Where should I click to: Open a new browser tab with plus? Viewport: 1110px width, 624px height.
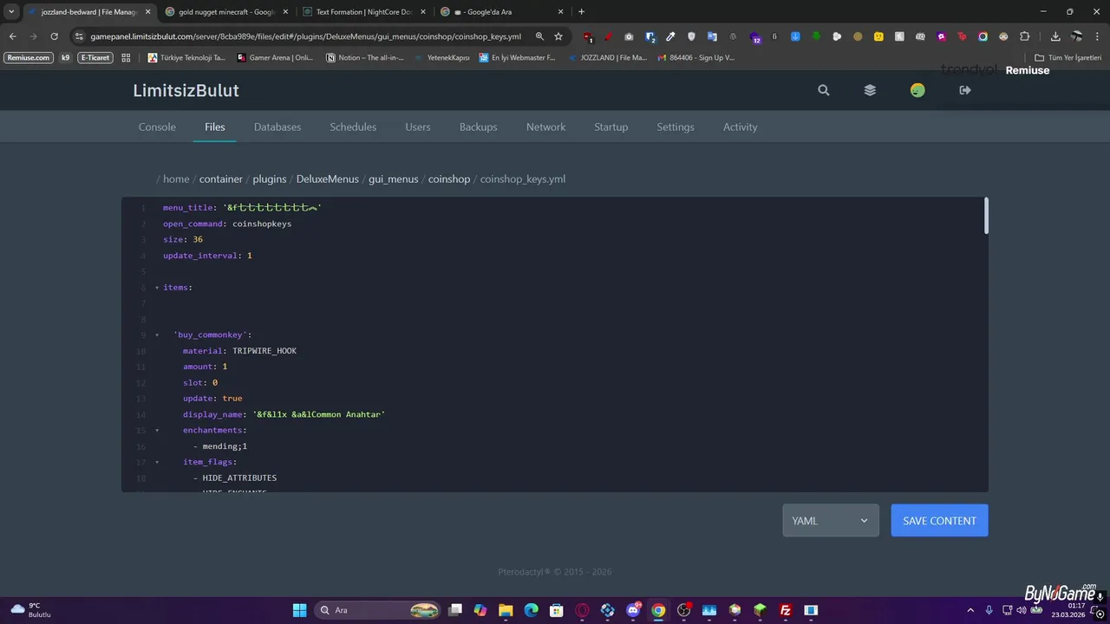[x=581, y=12]
